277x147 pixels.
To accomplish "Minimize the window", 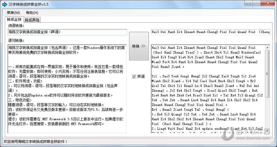I will coord(249,3).
